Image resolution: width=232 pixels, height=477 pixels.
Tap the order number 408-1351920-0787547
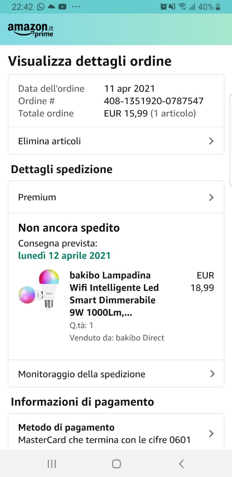[x=153, y=101]
